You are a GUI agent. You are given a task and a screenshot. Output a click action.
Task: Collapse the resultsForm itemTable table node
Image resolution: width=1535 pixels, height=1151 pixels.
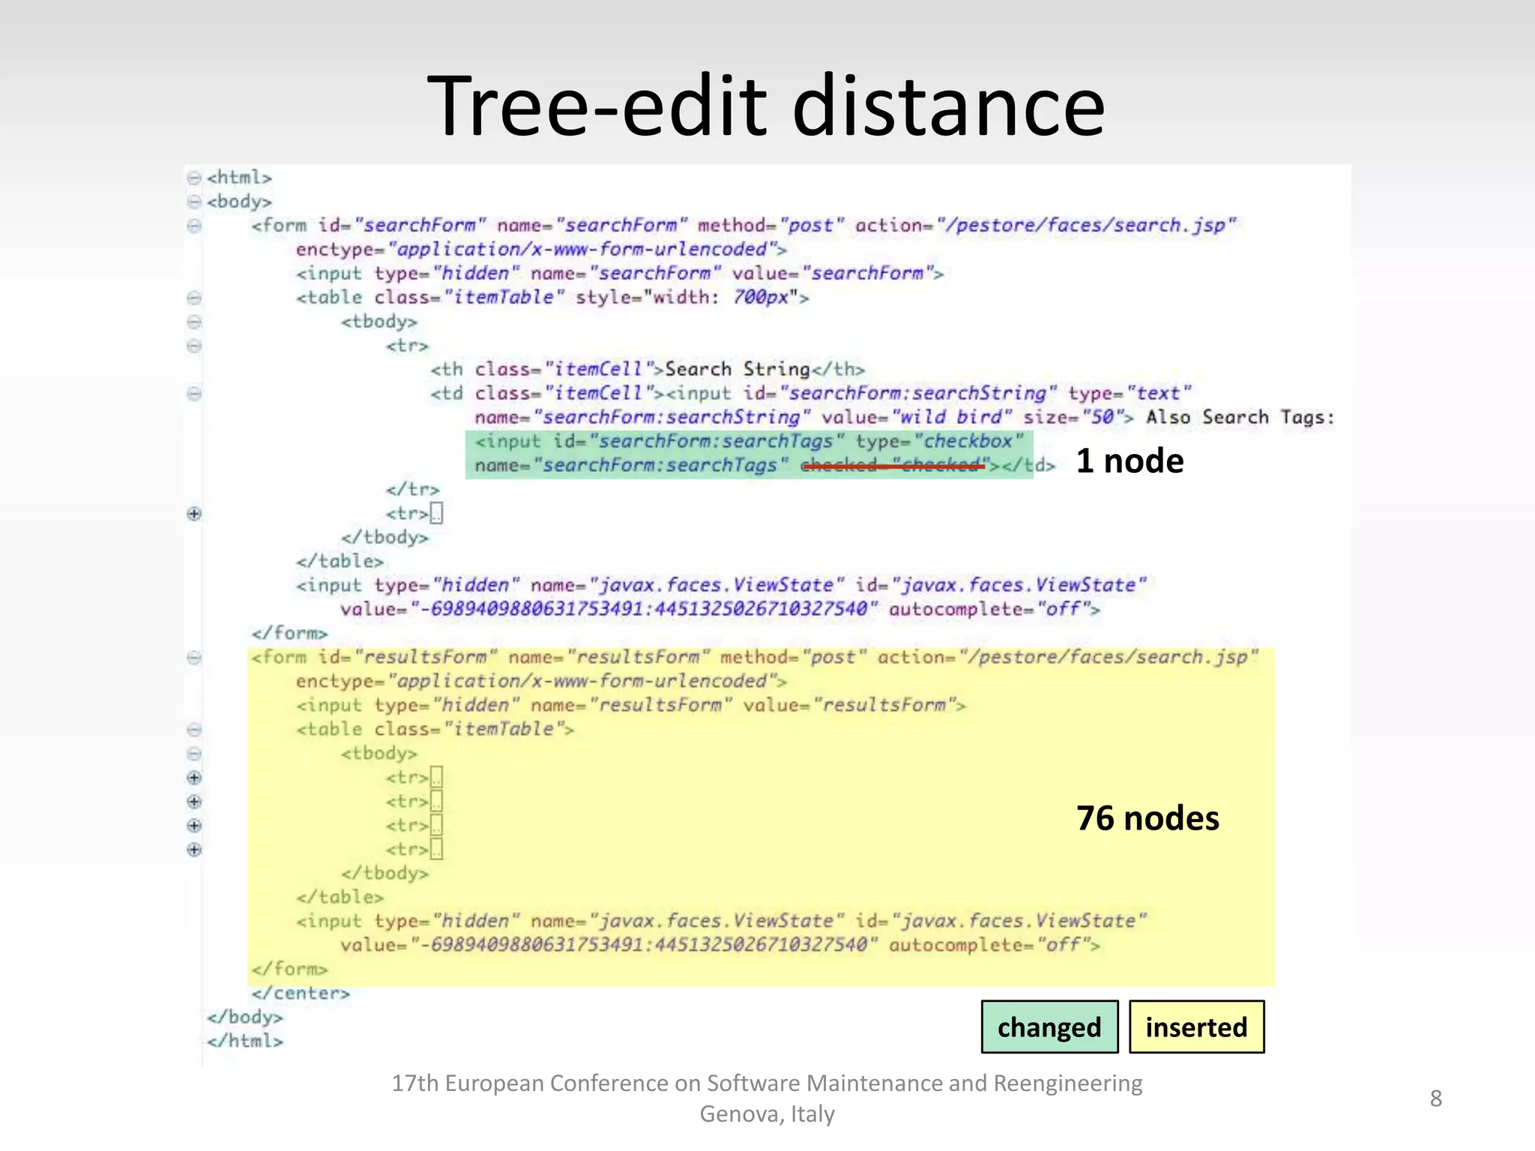pos(194,729)
